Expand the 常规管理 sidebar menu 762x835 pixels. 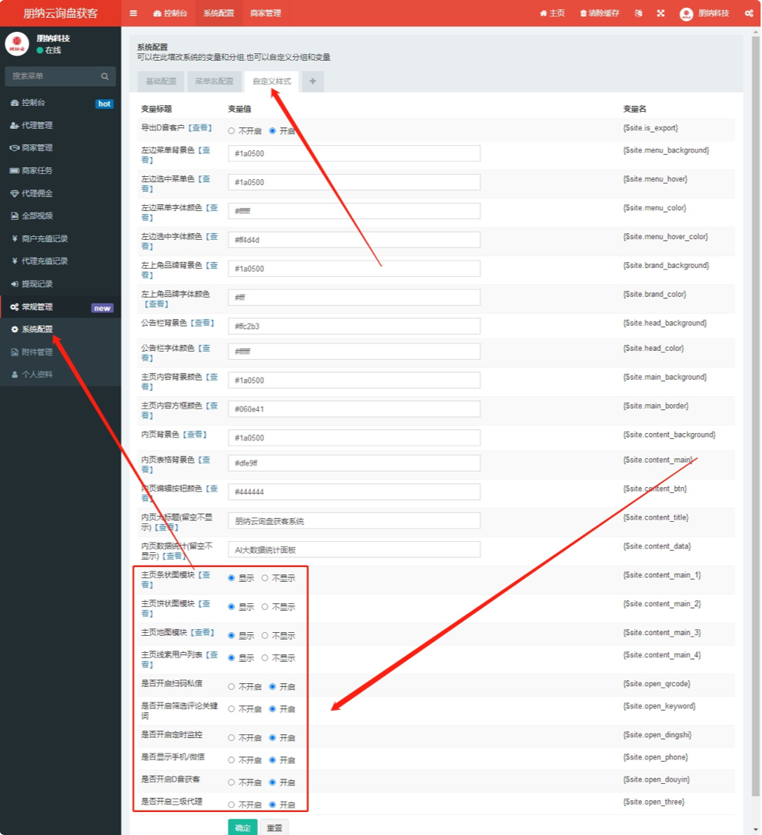tap(61, 306)
